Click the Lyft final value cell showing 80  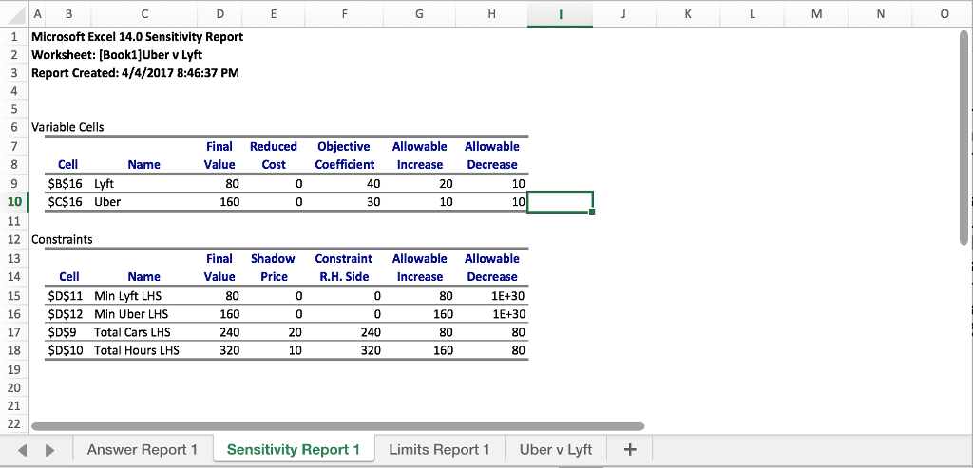[220, 184]
